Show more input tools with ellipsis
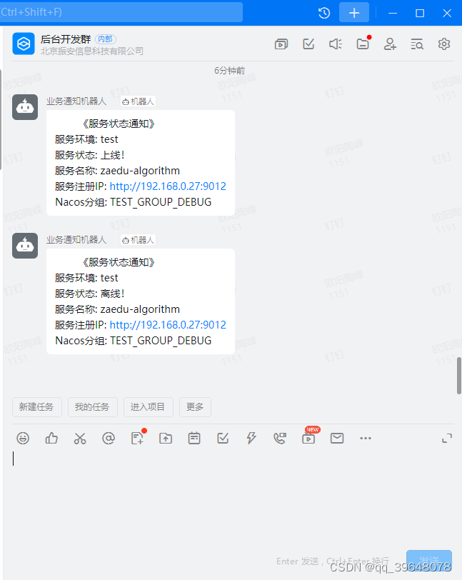 [x=366, y=439]
